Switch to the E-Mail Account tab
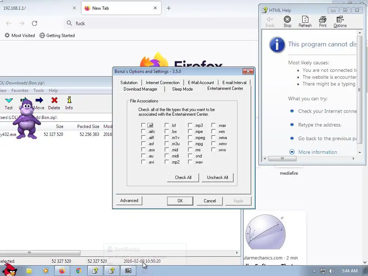Viewport: 368px width, 276px height. [201, 83]
